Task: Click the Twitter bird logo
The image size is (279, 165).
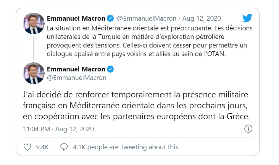Action: (x=247, y=18)
